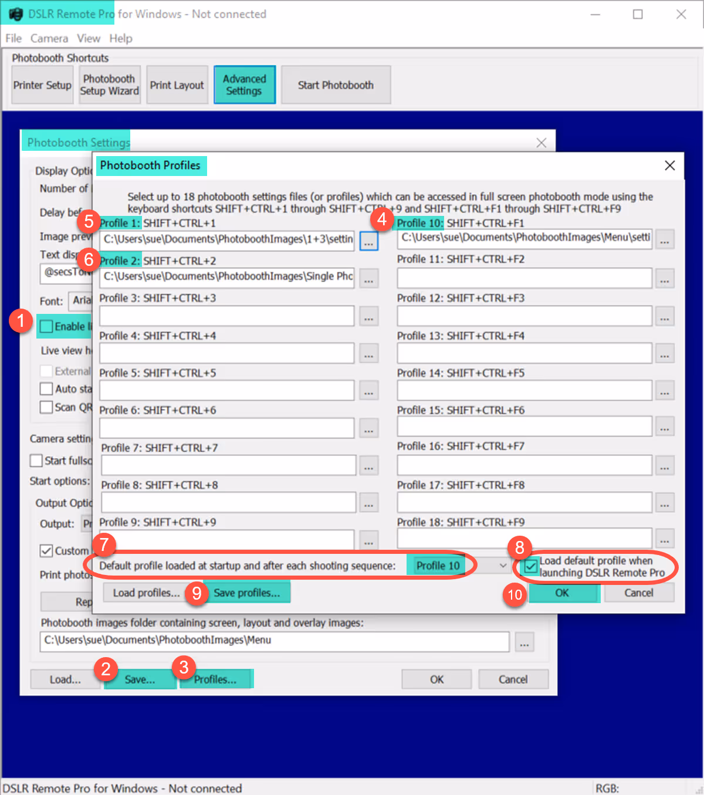Viewport: 704px width, 795px height.
Task: Browse for Profile 14 settings file
Action: coord(665,391)
